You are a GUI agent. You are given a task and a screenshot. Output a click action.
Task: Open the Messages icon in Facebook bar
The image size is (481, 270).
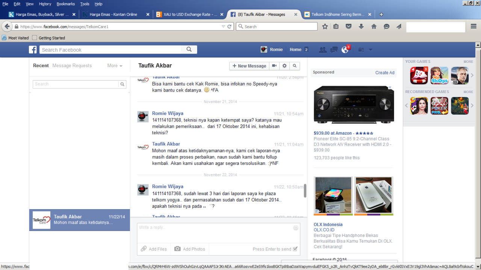click(x=334, y=50)
